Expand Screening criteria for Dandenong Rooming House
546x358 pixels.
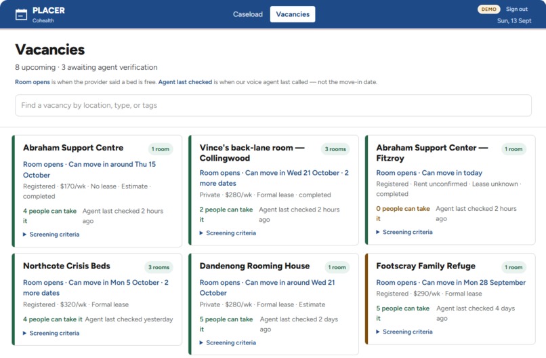(x=228, y=342)
